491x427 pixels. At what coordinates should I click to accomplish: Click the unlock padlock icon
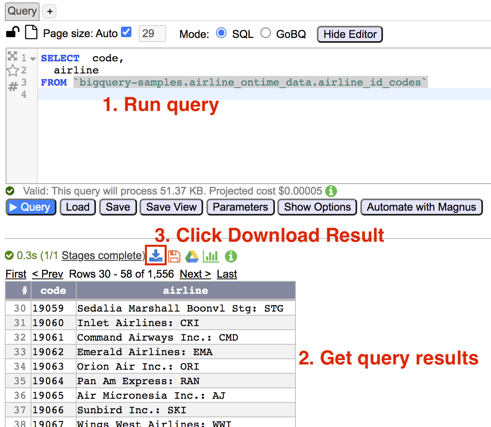(13, 32)
